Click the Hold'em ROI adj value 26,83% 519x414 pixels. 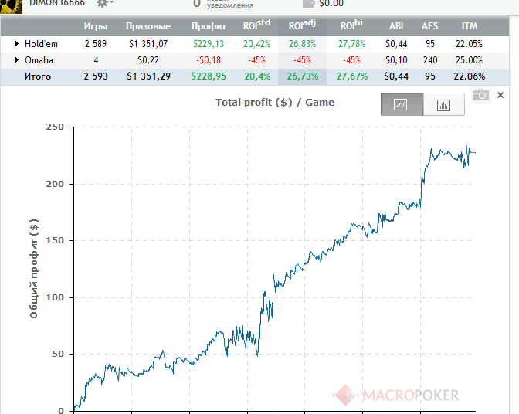[x=302, y=44]
